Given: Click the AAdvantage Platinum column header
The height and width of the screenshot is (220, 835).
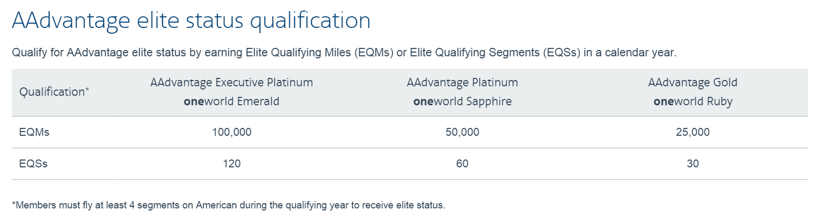Looking at the screenshot, I should (462, 83).
